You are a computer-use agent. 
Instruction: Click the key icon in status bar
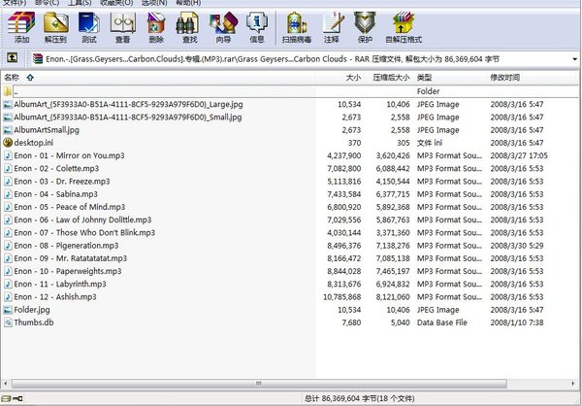tap(17, 398)
